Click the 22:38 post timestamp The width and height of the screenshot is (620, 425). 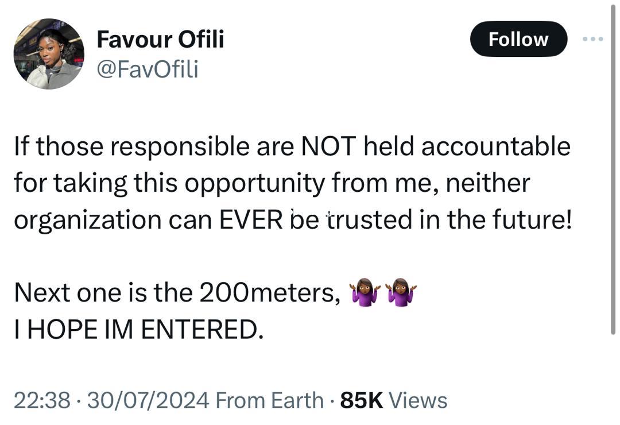(42, 400)
